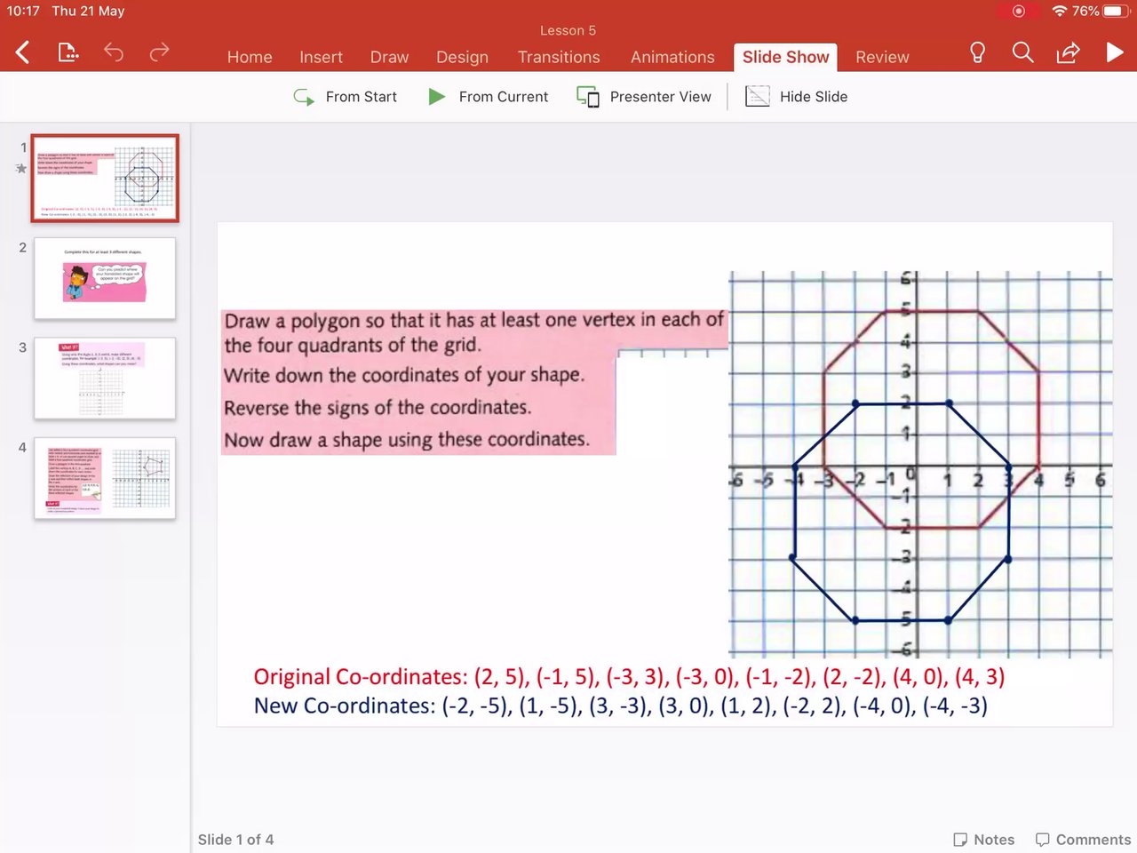
Task: Tap the screen recording indicator
Action: point(1018,12)
